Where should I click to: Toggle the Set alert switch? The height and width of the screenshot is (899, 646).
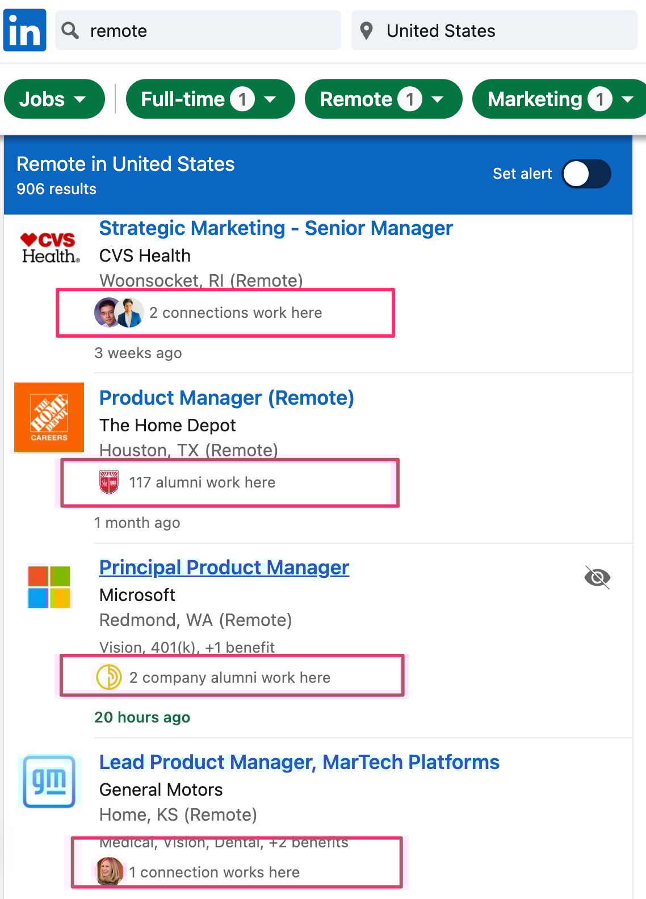pyautogui.click(x=586, y=174)
